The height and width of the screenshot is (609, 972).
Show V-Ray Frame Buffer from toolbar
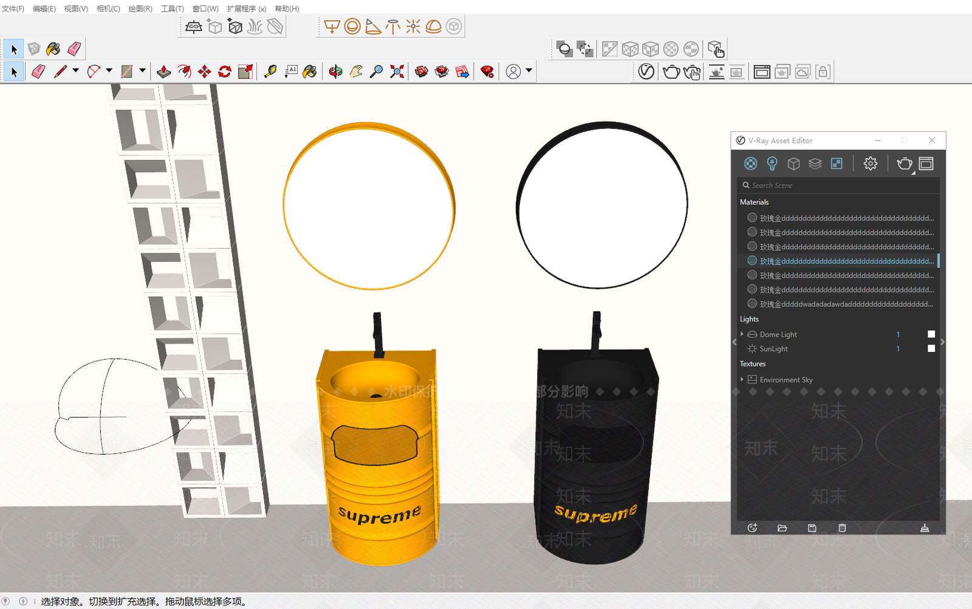(x=762, y=72)
